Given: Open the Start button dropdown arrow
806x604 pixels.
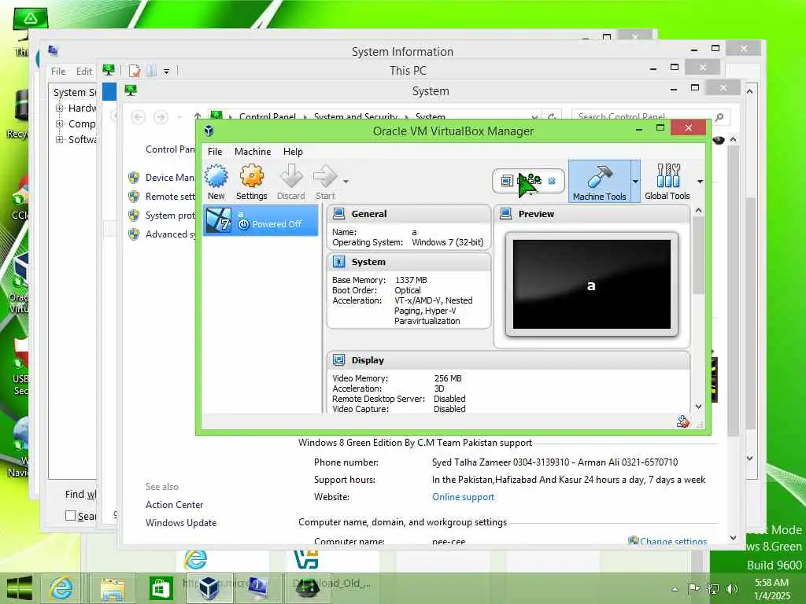Looking at the screenshot, I should point(346,182).
